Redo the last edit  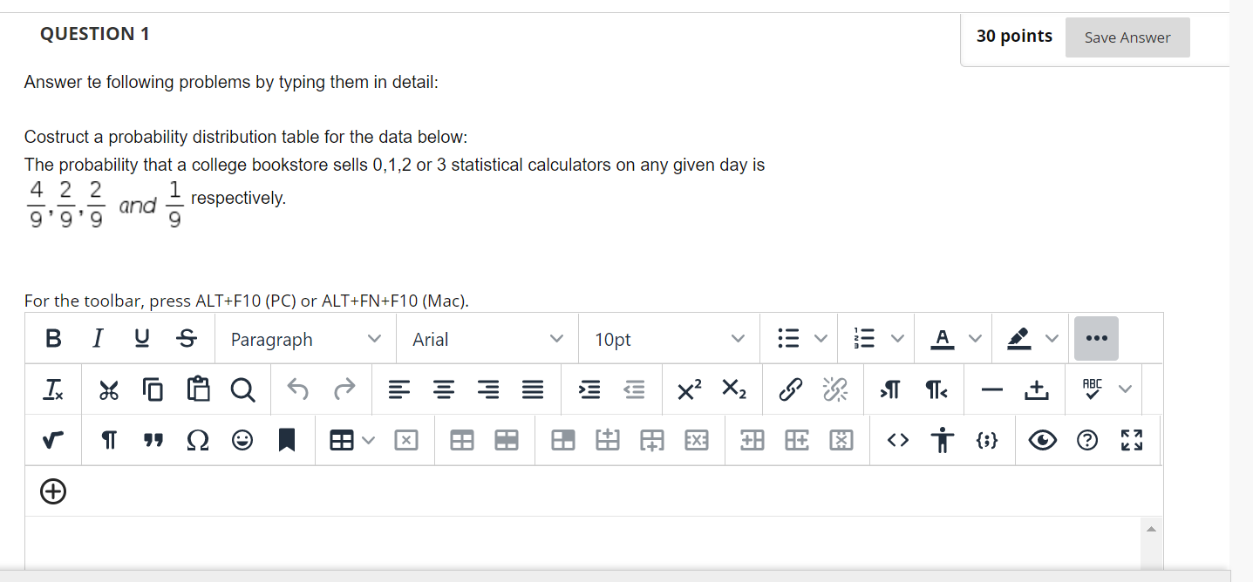(x=344, y=391)
